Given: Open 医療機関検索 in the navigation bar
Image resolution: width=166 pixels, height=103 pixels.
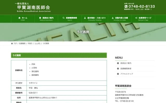Looking at the screenshot, I should tap(70, 19).
